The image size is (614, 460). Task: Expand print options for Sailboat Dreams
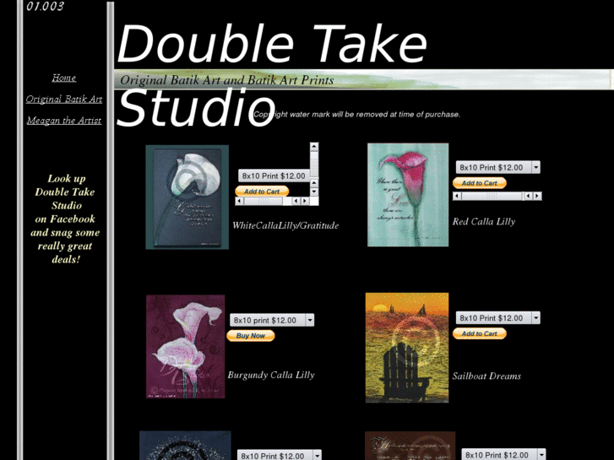coord(497,318)
